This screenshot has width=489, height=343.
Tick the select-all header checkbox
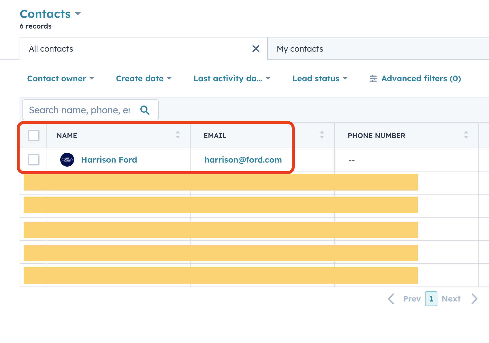[34, 135]
